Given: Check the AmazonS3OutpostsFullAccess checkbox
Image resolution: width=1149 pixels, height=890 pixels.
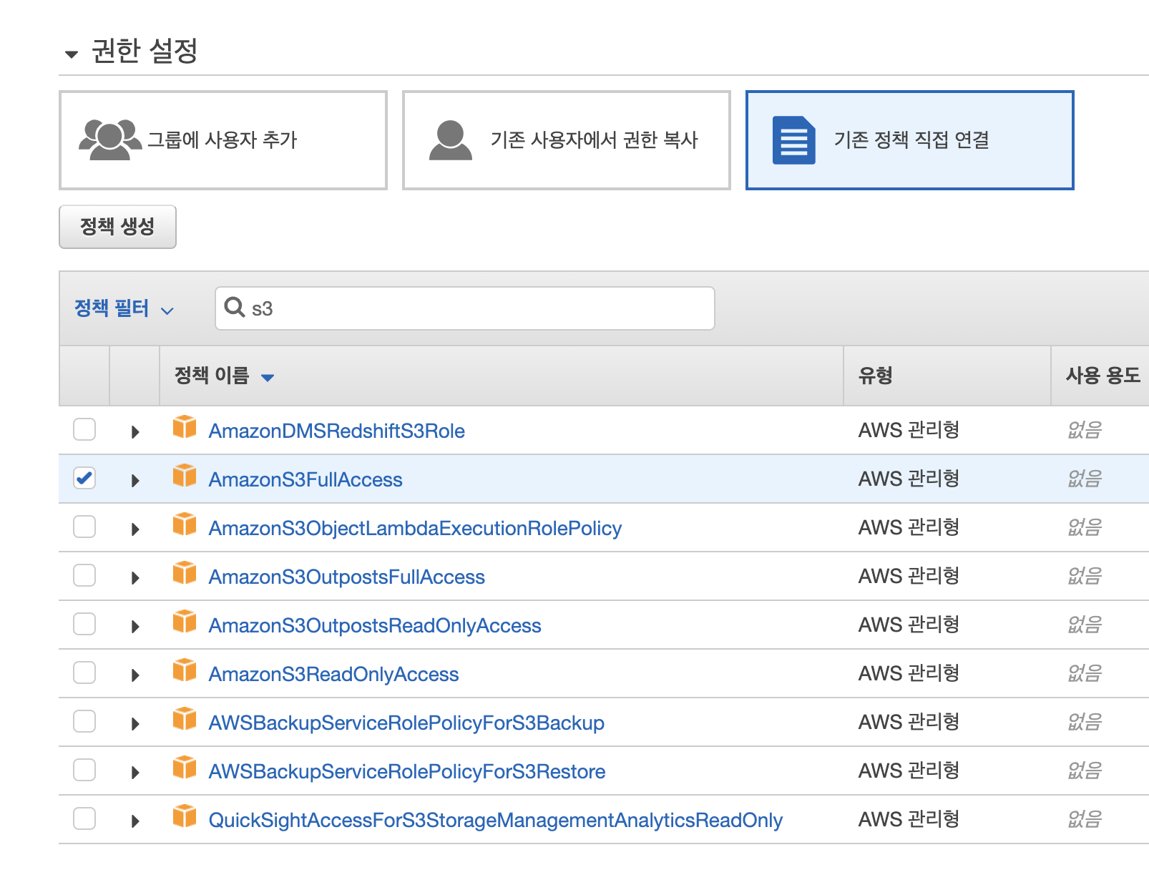Looking at the screenshot, I should pyautogui.click(x=84, y=575).
